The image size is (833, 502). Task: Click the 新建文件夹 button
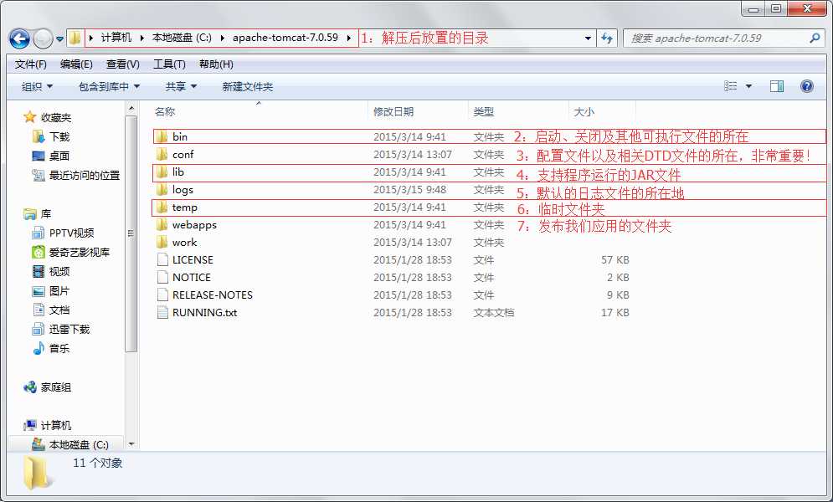pyautogui.click(x=248, y=86)
